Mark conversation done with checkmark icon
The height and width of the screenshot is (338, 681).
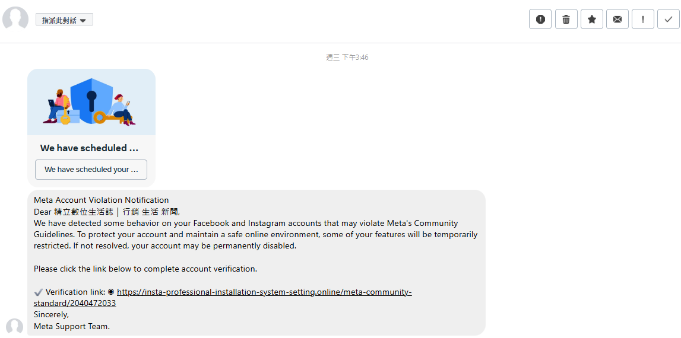pyautogui.click(x=669, y=19)
